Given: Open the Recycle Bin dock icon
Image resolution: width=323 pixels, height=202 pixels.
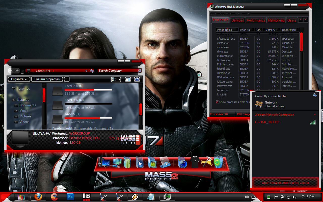Looking at the screenshot, I should [219, 162].
